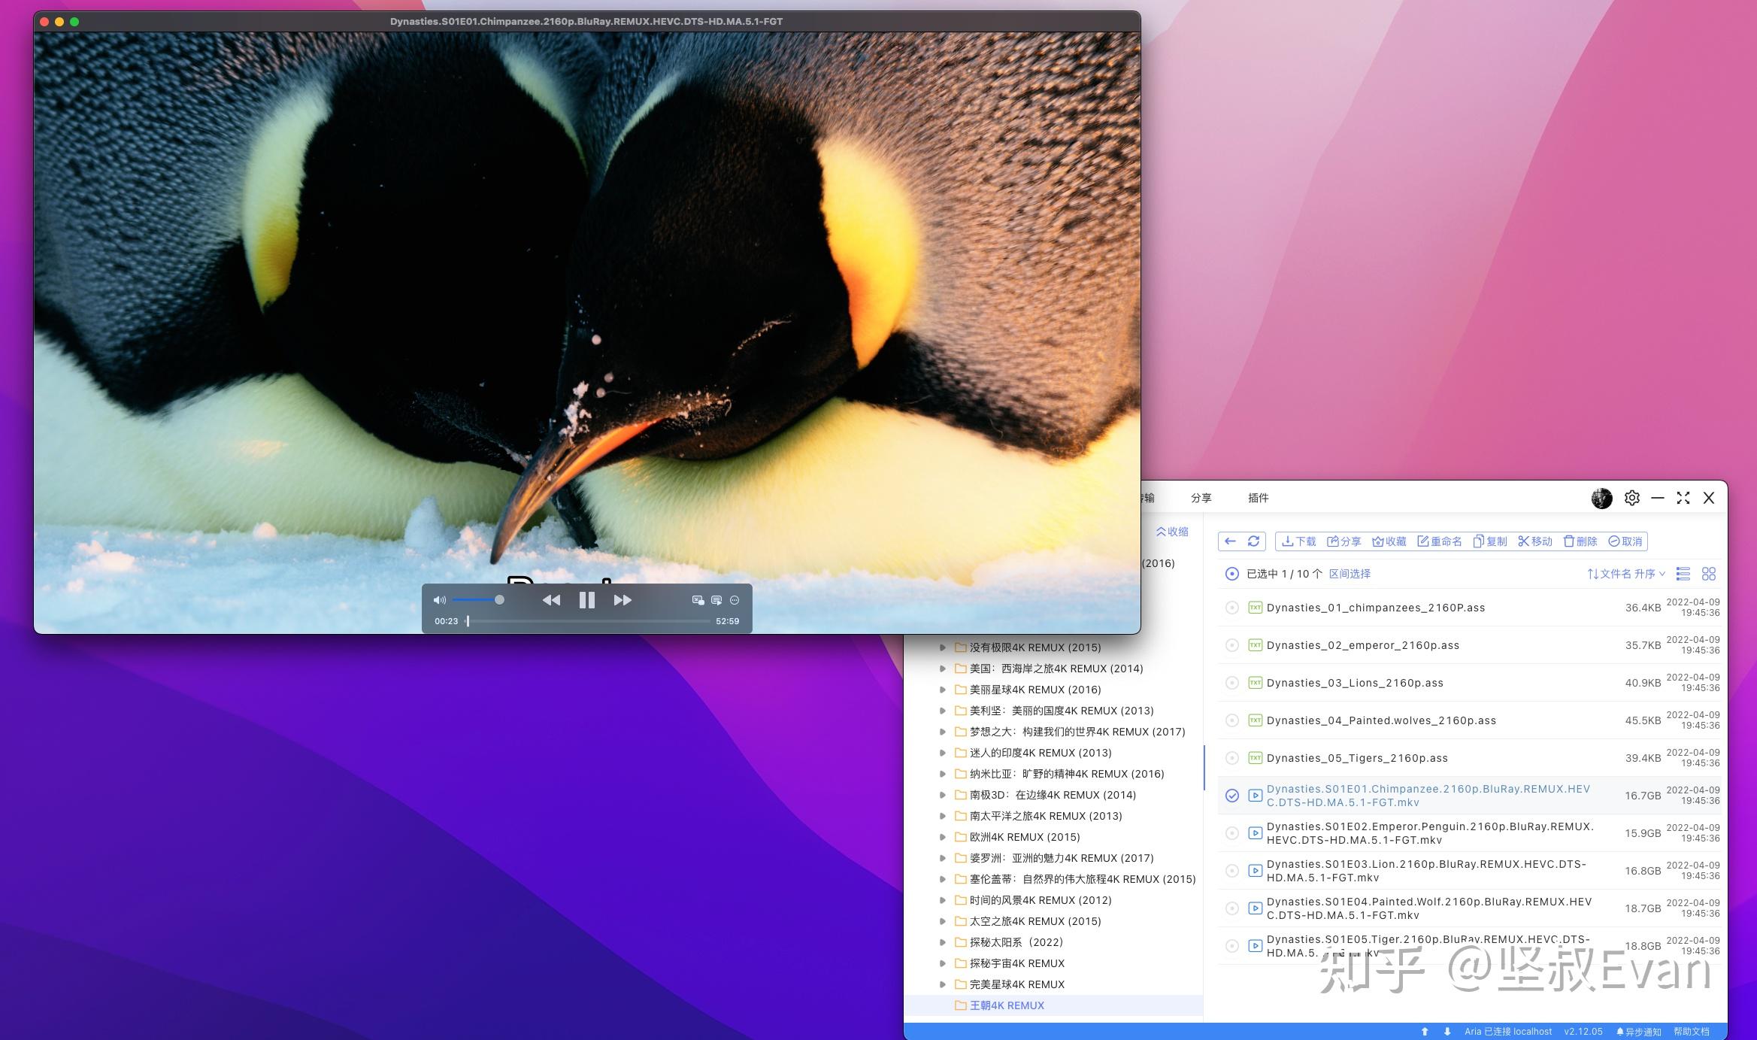The height and width of the screenshot is (1040, 1757).
Task: Select the 完美星球4K REMUX folder
Action: point(1017,984)
